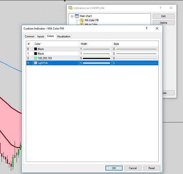Open the Inputs tab
The height and width of the screenshot is (174, 183).
point(40,36)
